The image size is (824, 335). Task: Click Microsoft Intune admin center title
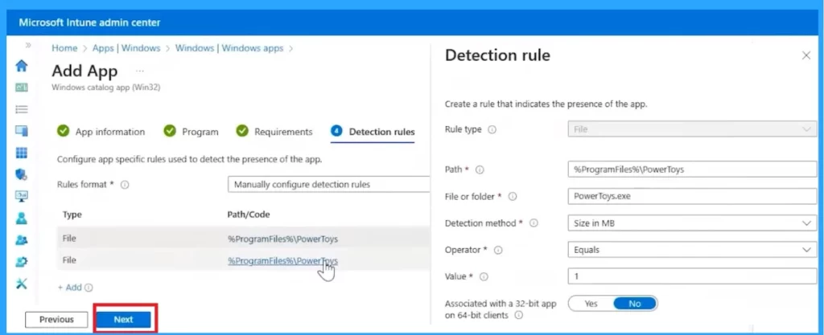click(x=89, y=22)
